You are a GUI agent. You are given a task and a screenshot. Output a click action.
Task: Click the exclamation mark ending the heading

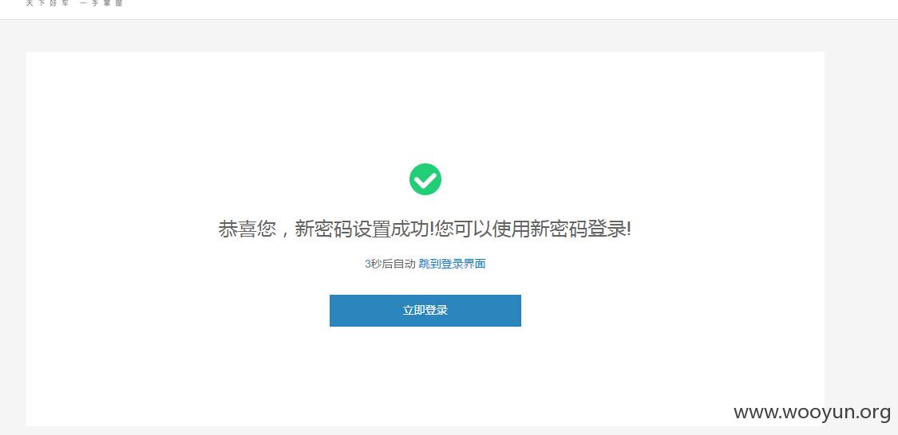[x=629, y=229]
